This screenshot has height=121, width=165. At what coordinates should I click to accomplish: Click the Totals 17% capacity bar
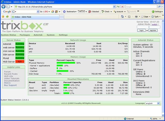click(66, 93)
